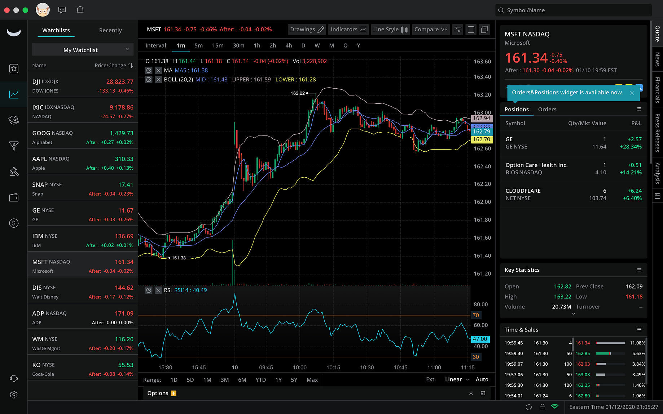Image resolution: width=663 pixels, height=414 pixels.
Task: Sort watchlist by Price/Change arrows
Action: click(x=131, y=66)
